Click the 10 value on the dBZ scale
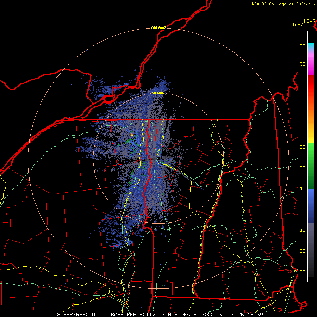Screen dimensions: 317x317 coord(303,189)
